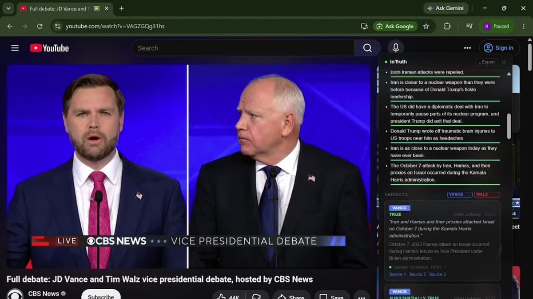Click the SUBSTANTIALLY TRUE verdict label
The width and height of the screenshot is (533, 299).
click(414, 298)
